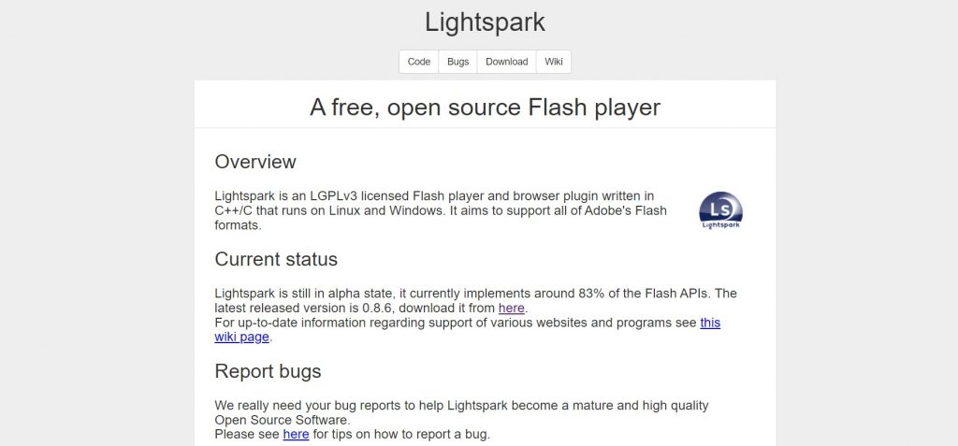
Task: Click the 'A free, open source Flash player' heading
Action: pyautogui.click(x=486, y=108)
